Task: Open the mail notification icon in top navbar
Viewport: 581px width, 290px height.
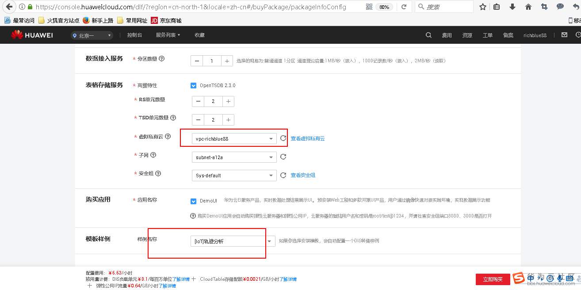Action: coord(563,34)
